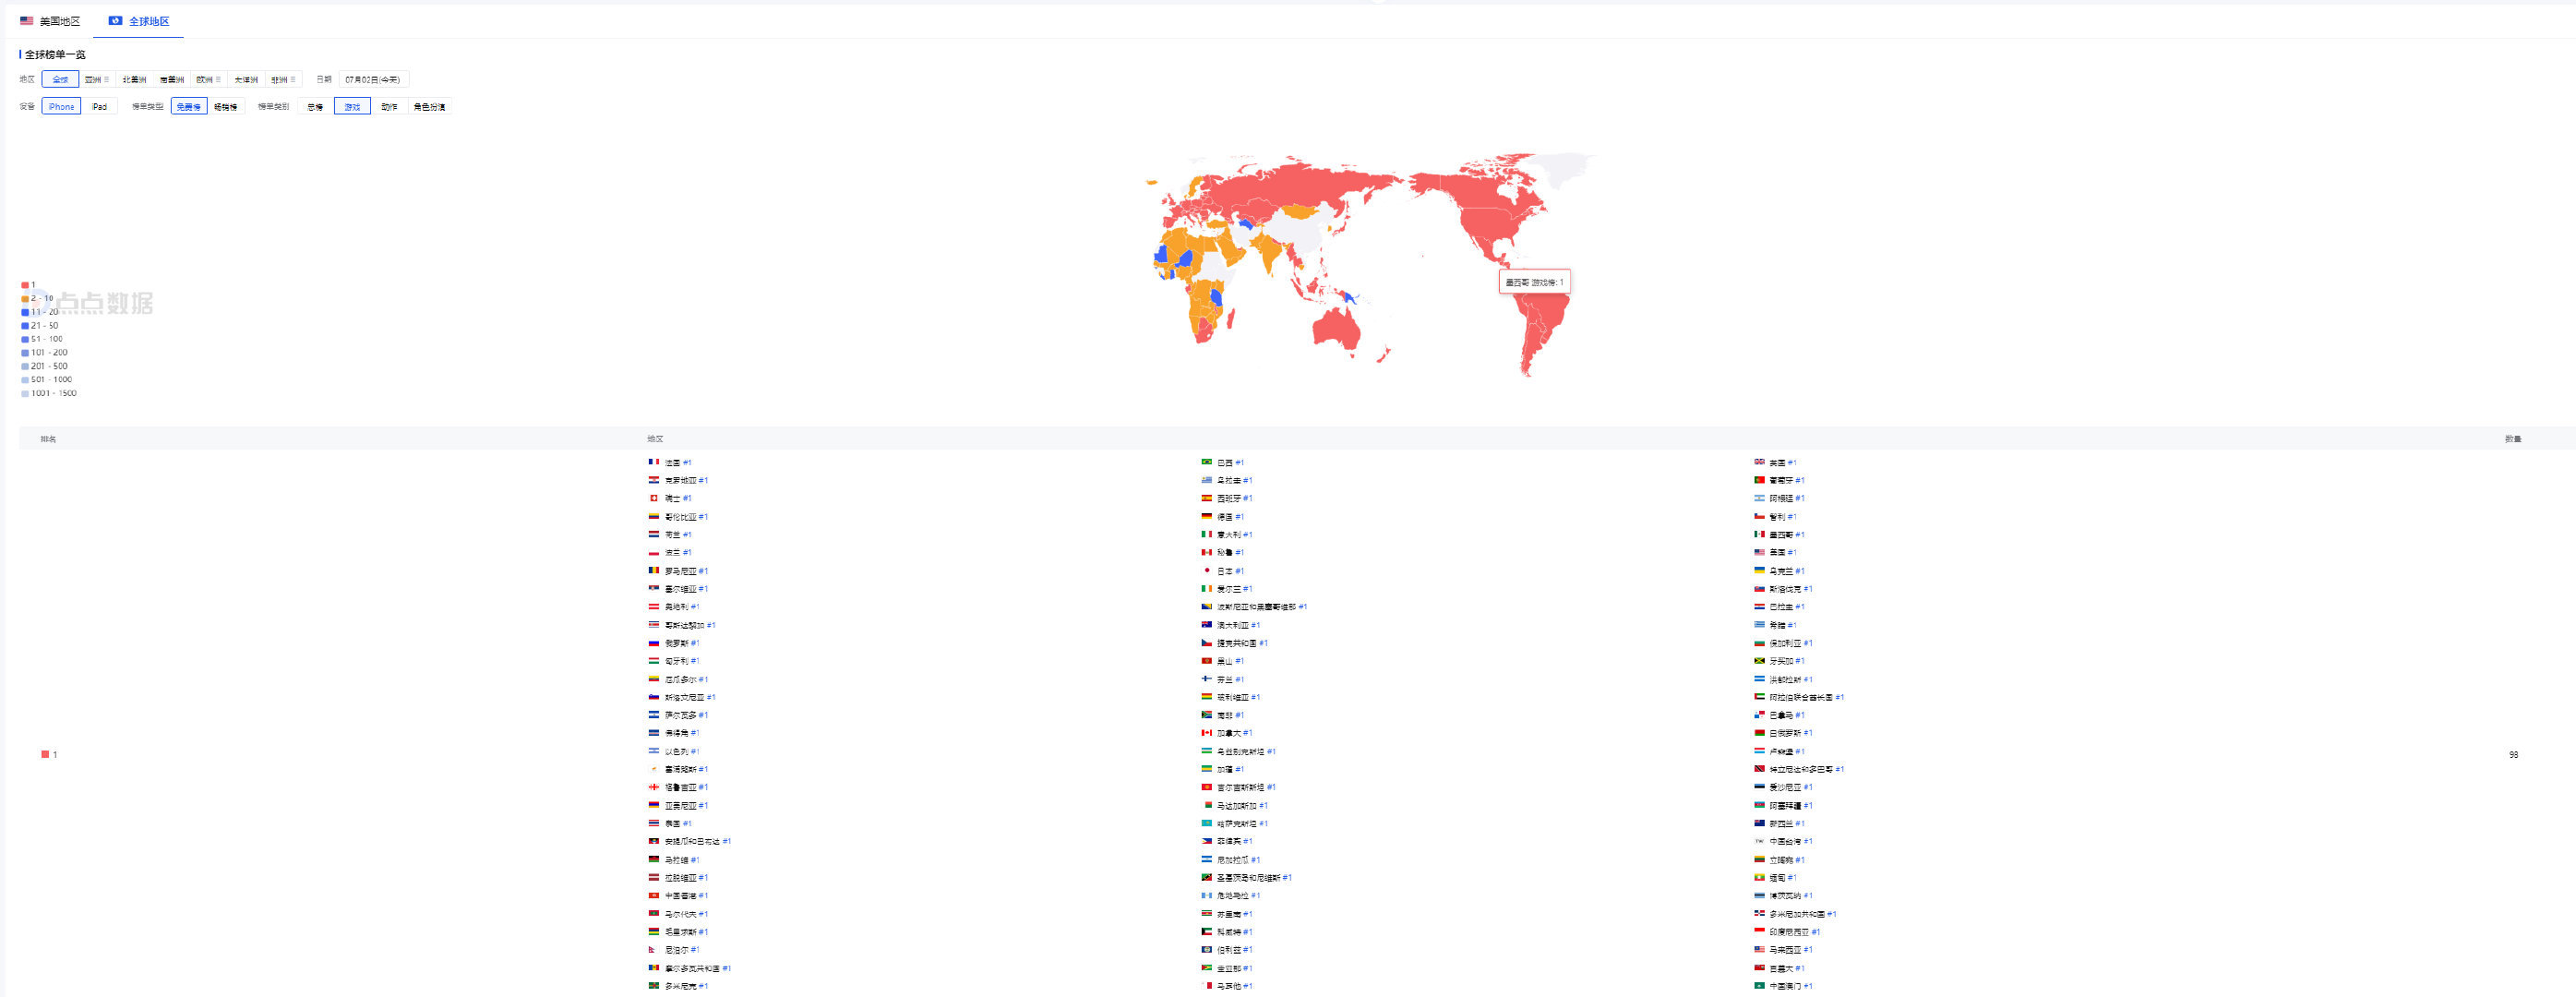Expand the 亚洲 region dropdown
Image resolution: width=2576 pixels, height=997 pixels.
[97, 79]
